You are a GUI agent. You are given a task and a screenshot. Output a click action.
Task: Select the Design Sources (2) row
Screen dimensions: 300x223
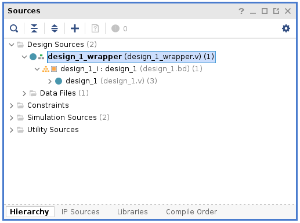coord(62,45)
